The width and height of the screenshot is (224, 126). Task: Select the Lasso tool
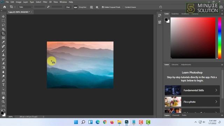tap(3, 25)
